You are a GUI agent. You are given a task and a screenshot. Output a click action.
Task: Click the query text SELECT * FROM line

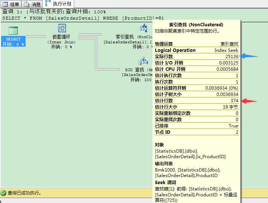point(83,18)
